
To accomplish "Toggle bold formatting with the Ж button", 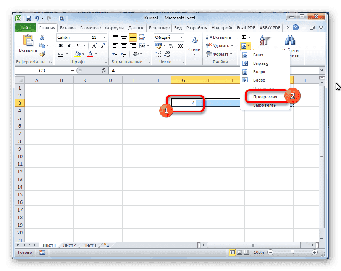I will 60,45.
